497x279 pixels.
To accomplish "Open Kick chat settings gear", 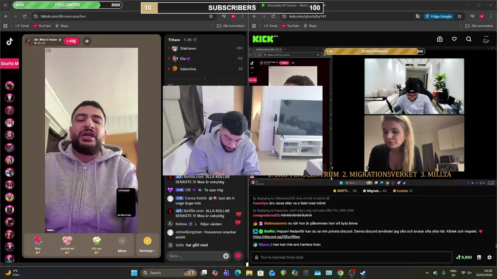I will (489, 257).
